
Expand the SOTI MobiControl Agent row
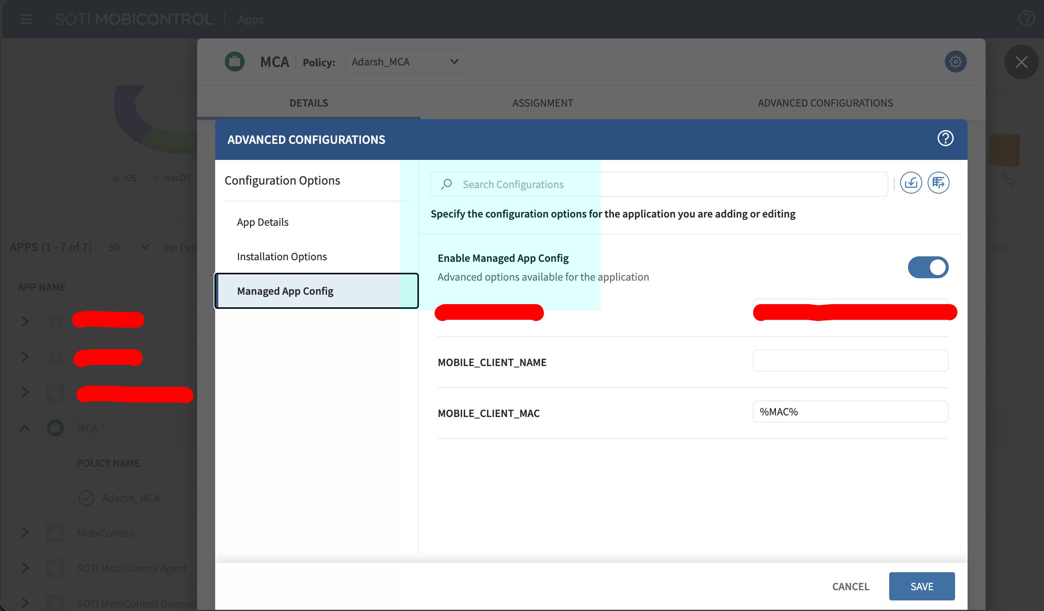click(x=25, y=567)
